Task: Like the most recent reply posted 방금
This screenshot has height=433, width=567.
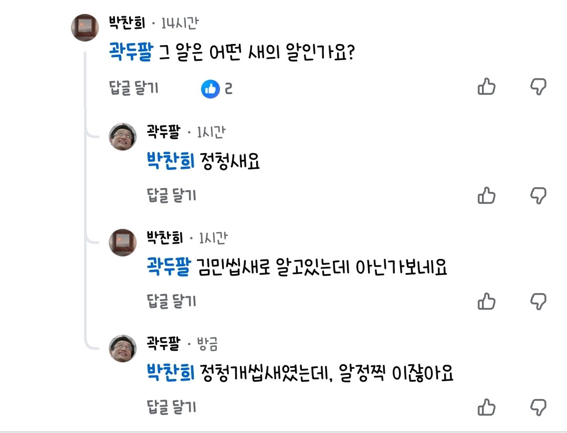Action: click(486, 407)
